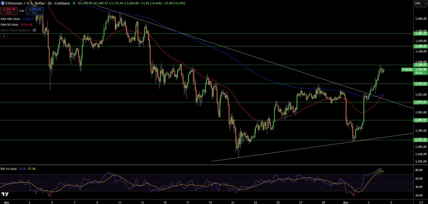Show the hidden Elliott Wave Absolute indicator
The width and height of the screenshot is (428, 204).
click(34, 31)
